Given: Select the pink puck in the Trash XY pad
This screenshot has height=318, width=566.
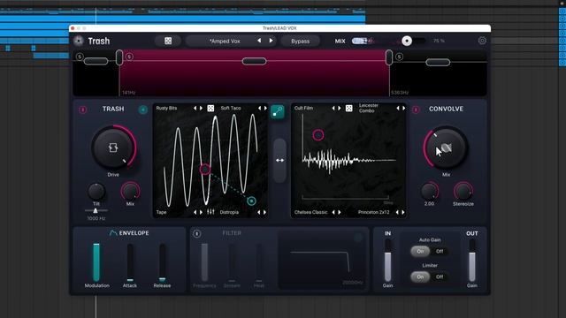Looking at the screenshot, I should point(204,169).
